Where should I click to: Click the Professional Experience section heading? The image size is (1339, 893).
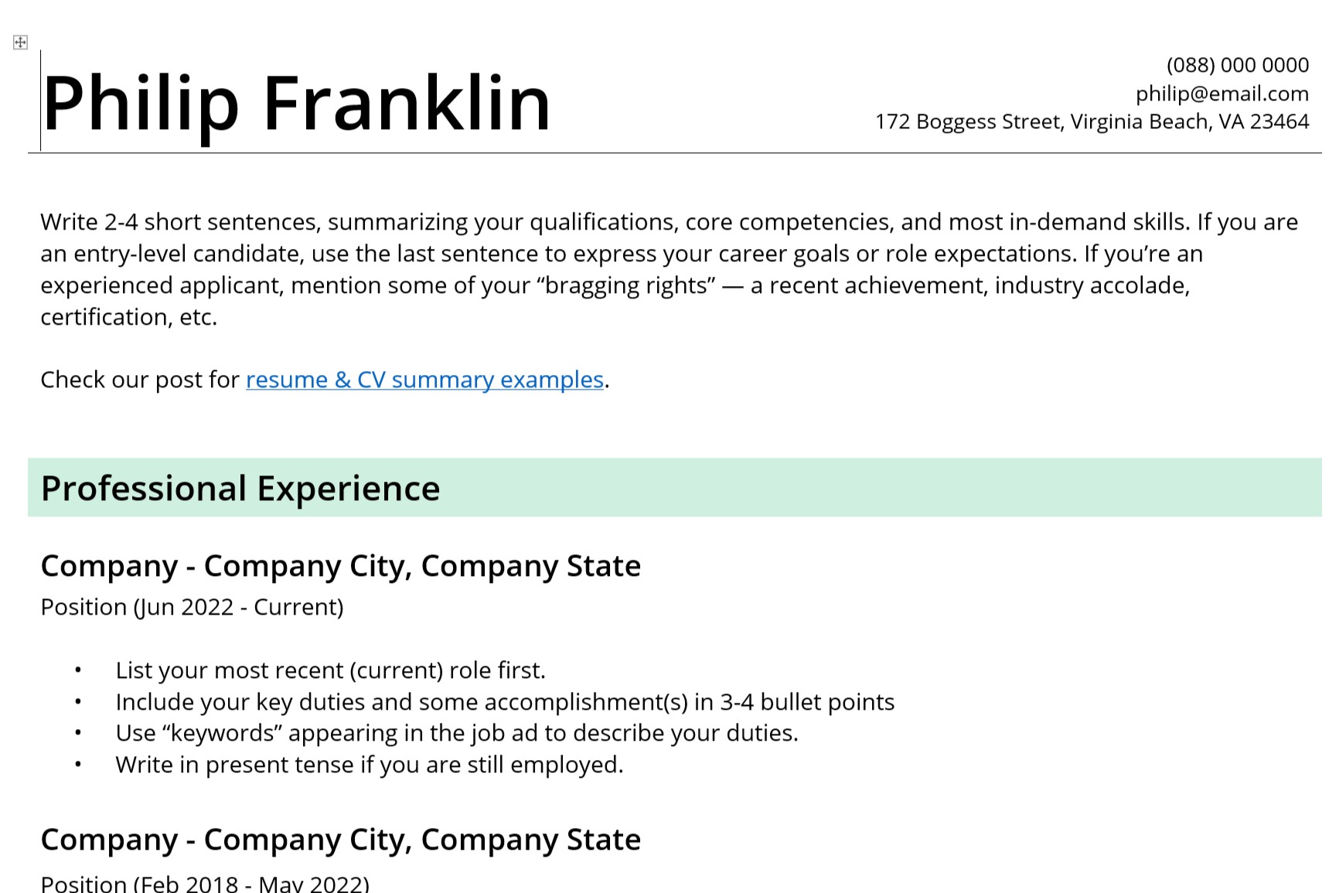240,489
